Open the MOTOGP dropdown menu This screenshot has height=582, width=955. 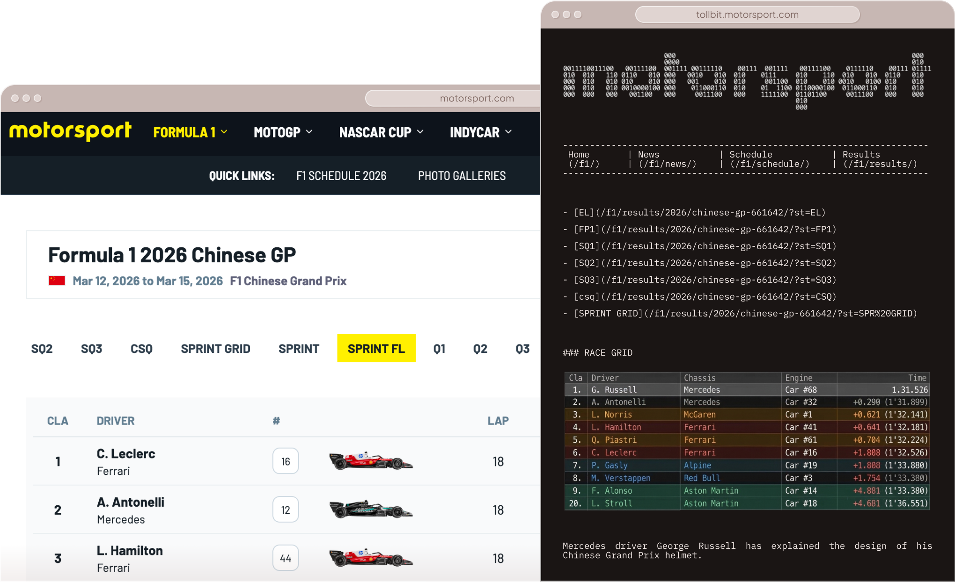(x=282, y=132)
